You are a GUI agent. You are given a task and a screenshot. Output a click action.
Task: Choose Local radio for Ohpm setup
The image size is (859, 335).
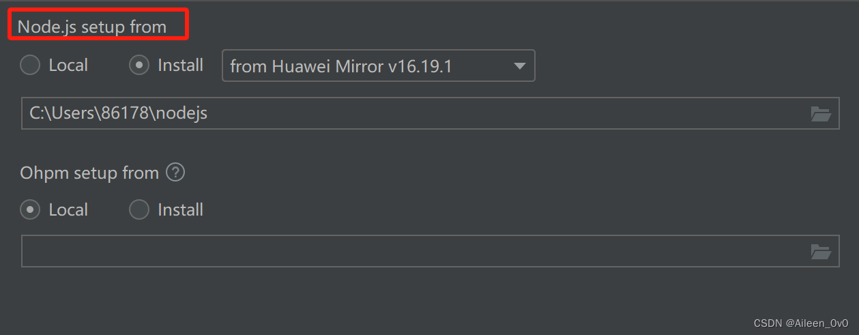pyautogui.click(x=30, y=209)
